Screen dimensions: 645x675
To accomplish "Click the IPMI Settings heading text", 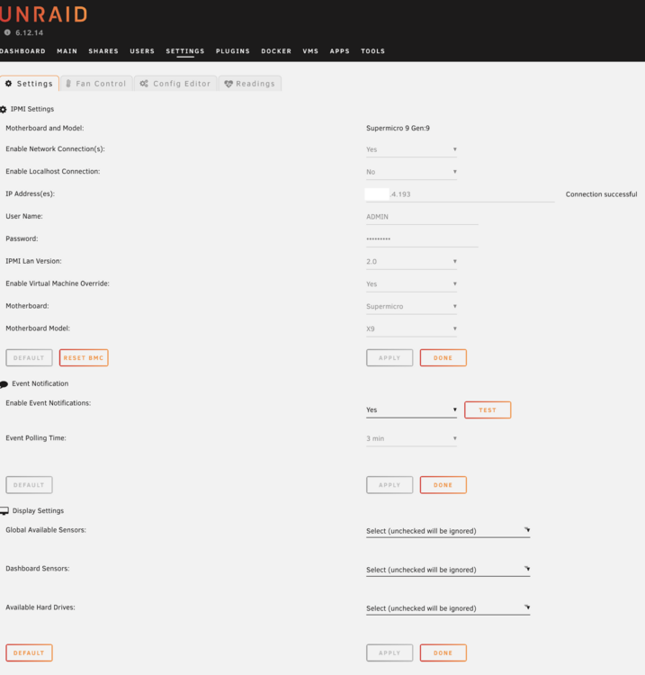I will (32, 109).
